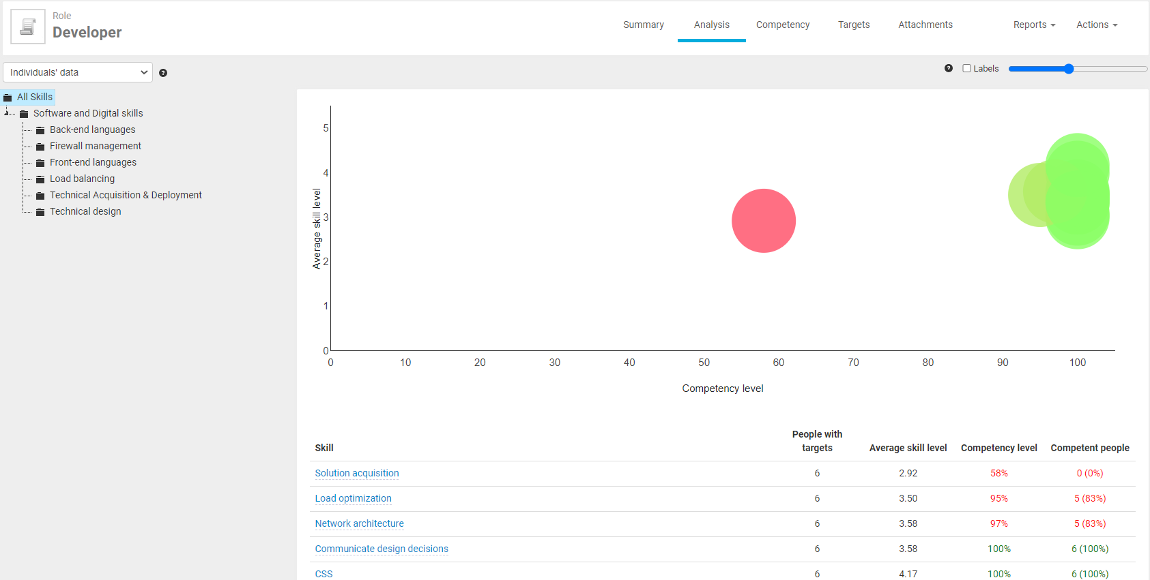Switch to the Competency tab
Viewport: 1150px width, 580px height.
(x=782, y=25)
